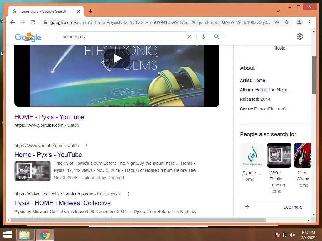Screen dimensions: 322x241
Task: Bookmark this page with the star icon
Action: pyautogui.click(x=287, y=22)
